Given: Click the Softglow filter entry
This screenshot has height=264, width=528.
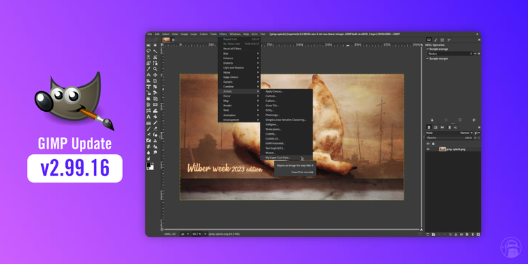Looking at the screenshot, I should click(x=286, y=124).
